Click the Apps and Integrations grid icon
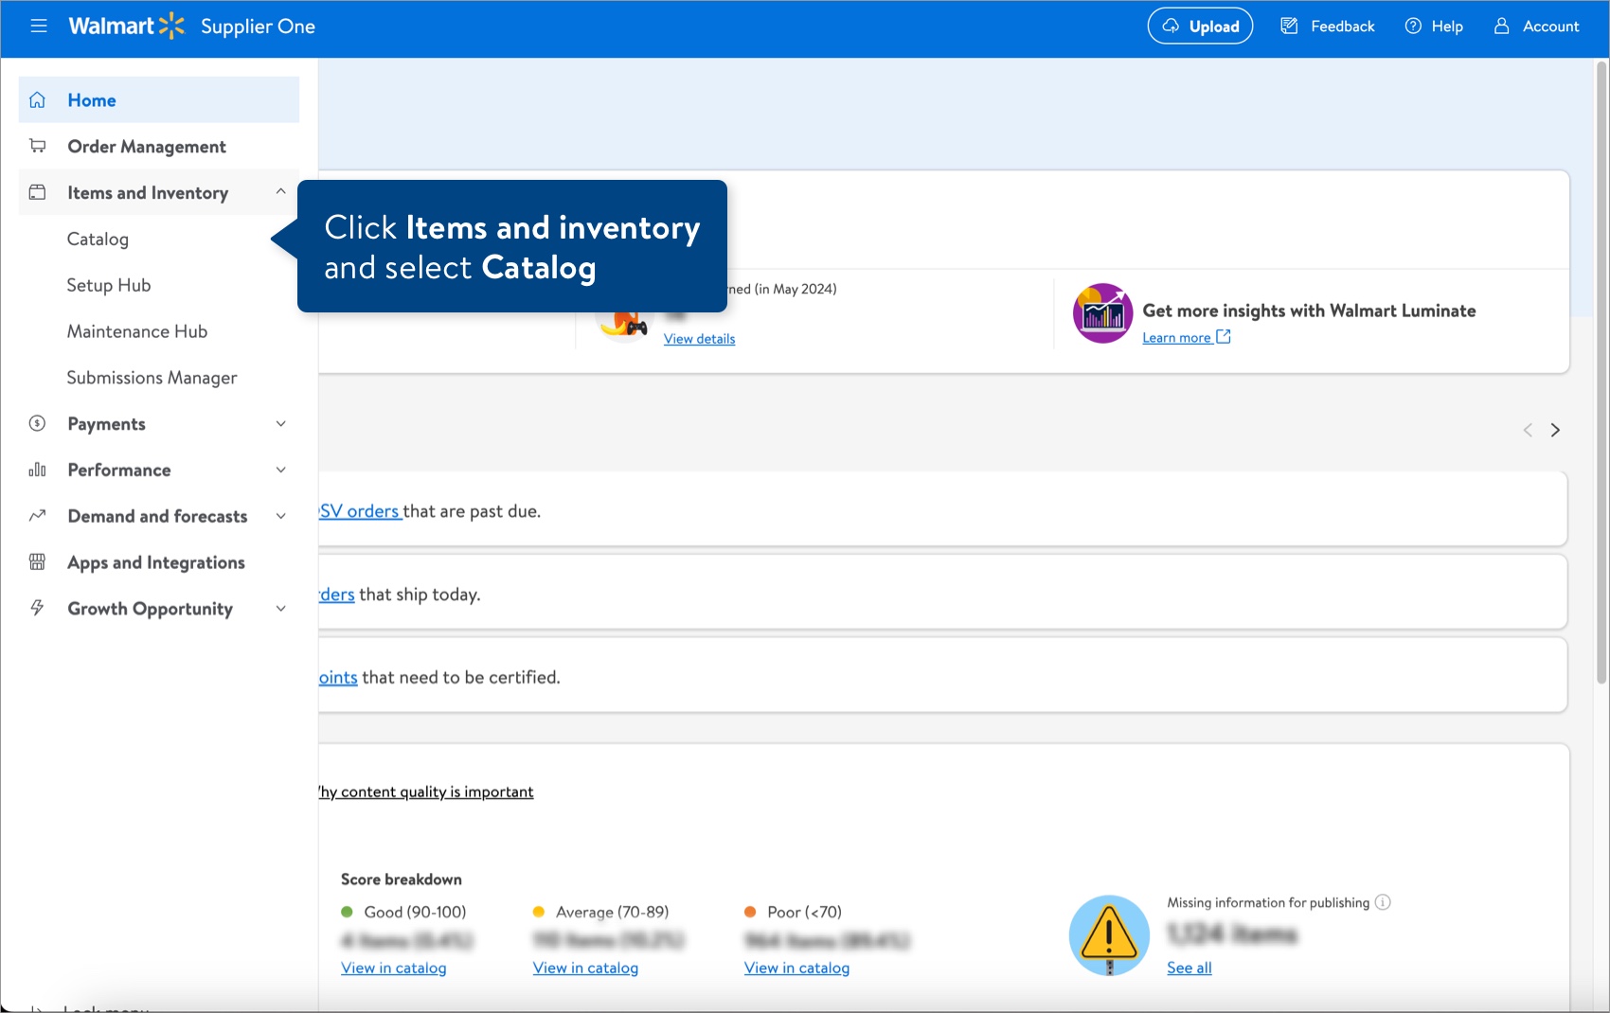1610x1013 pixels. click(x=37, y=561)
